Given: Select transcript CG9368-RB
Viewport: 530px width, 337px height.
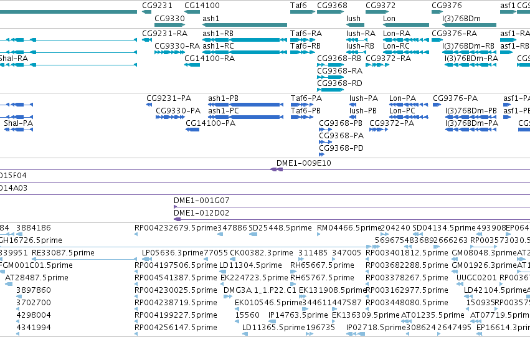Looking at the screenshot, I should click(339, 59).
